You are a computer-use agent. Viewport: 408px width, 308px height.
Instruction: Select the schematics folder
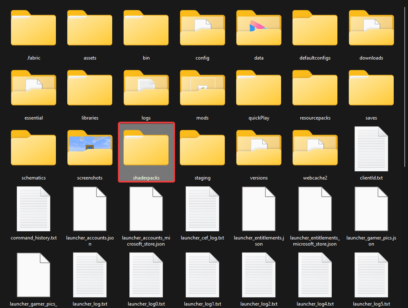33,149
